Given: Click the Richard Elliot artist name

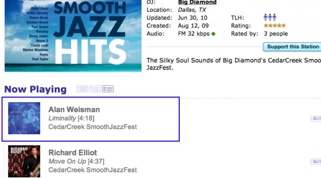Looking at the screenshot, I should coord(73,153).
